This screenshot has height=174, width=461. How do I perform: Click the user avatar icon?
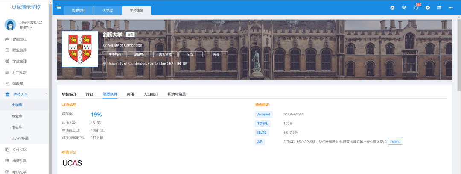(10, 24)
